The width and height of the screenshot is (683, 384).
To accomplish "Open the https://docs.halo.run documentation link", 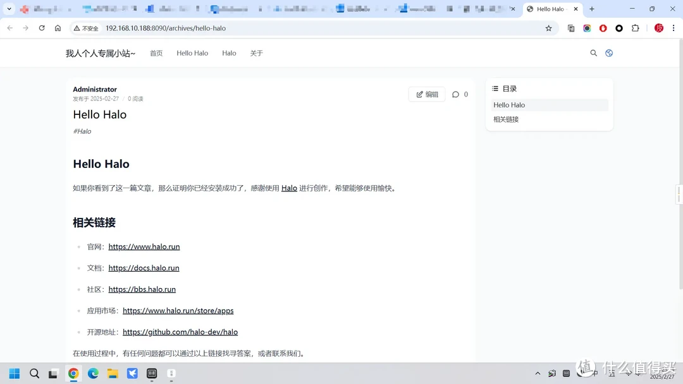I will click(x=144, y=268).
